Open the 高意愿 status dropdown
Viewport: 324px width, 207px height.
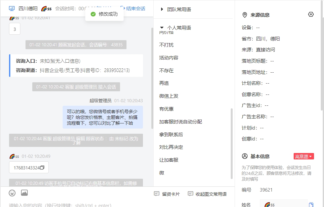(x=304, y=157)
